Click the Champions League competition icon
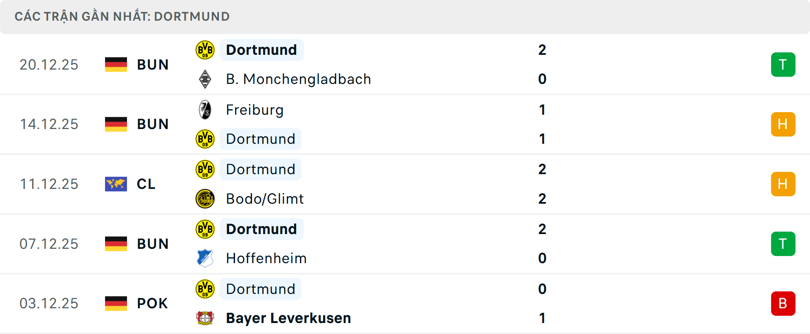This screenshot has height=334, width=810. [116, 184]
